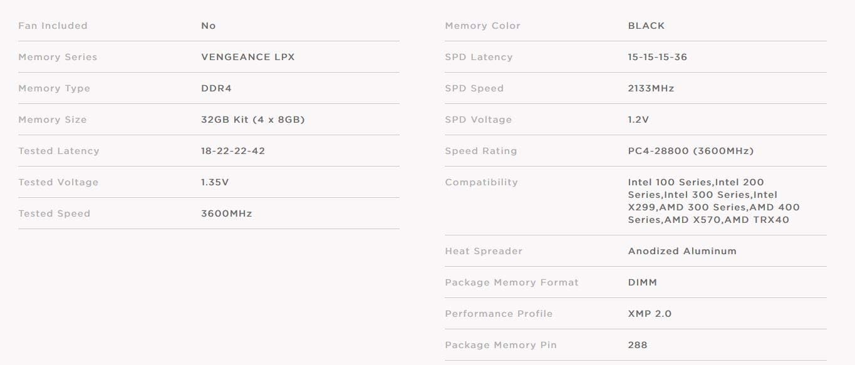Click the "Tested Latency" row label
Screen dimensions: 855x365
(58, 151)
